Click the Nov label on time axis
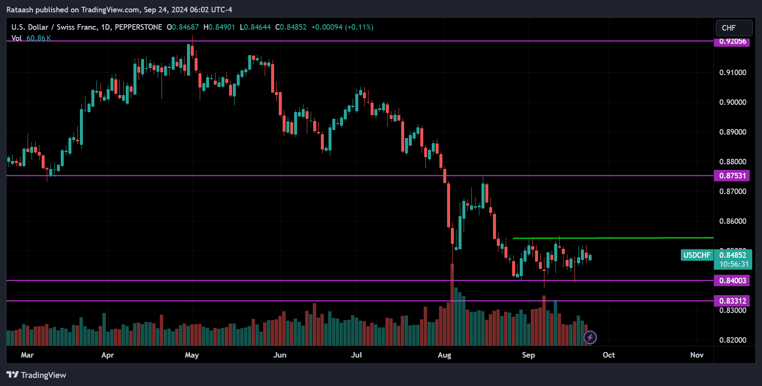 [x=697, y=355]
